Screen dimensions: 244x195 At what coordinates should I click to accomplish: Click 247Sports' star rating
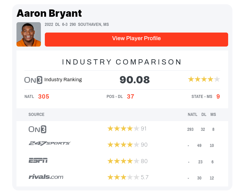[x=123, y=145]
